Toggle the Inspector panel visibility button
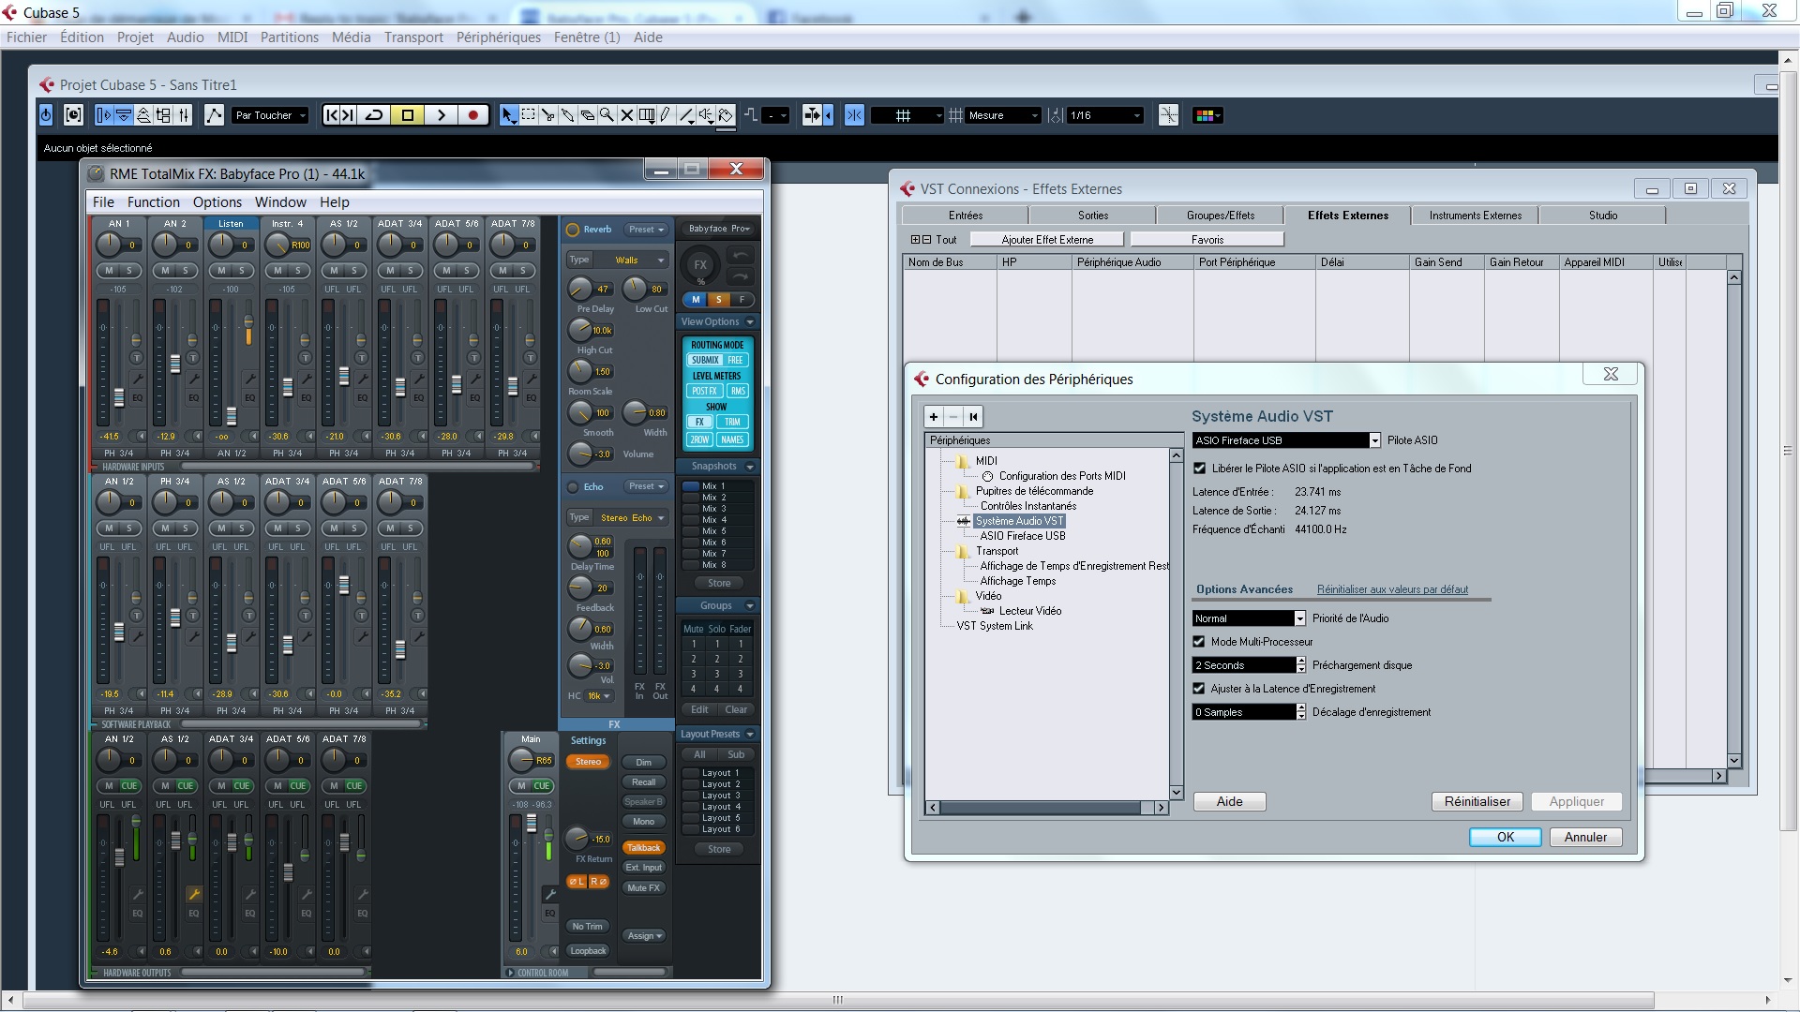The width and height of the screenshot is (1800, 1012). [103, 115]
